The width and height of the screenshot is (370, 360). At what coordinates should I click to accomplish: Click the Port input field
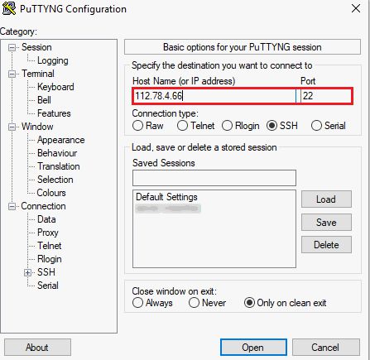[x=326, y=96]
